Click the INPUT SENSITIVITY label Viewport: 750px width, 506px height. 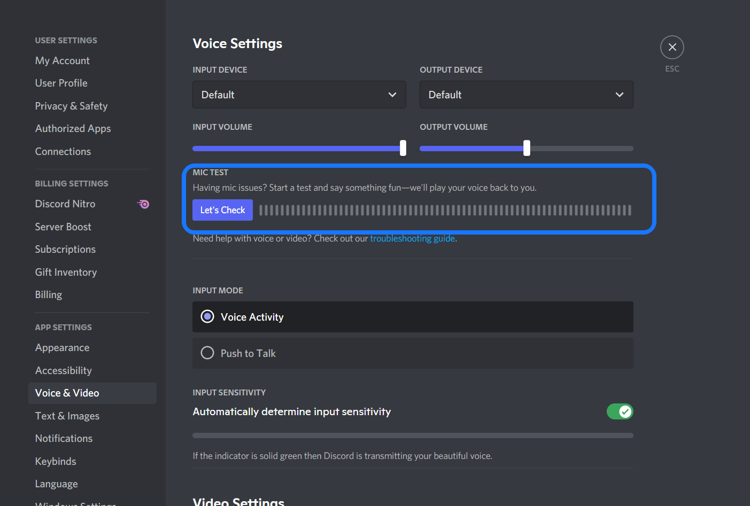229,392
